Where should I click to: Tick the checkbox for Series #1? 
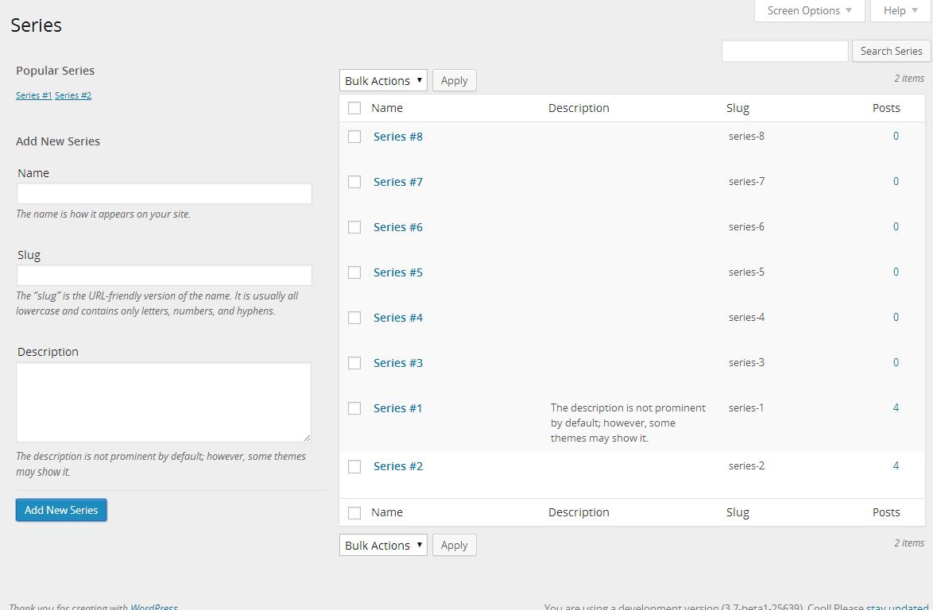[x=354, y=408]
